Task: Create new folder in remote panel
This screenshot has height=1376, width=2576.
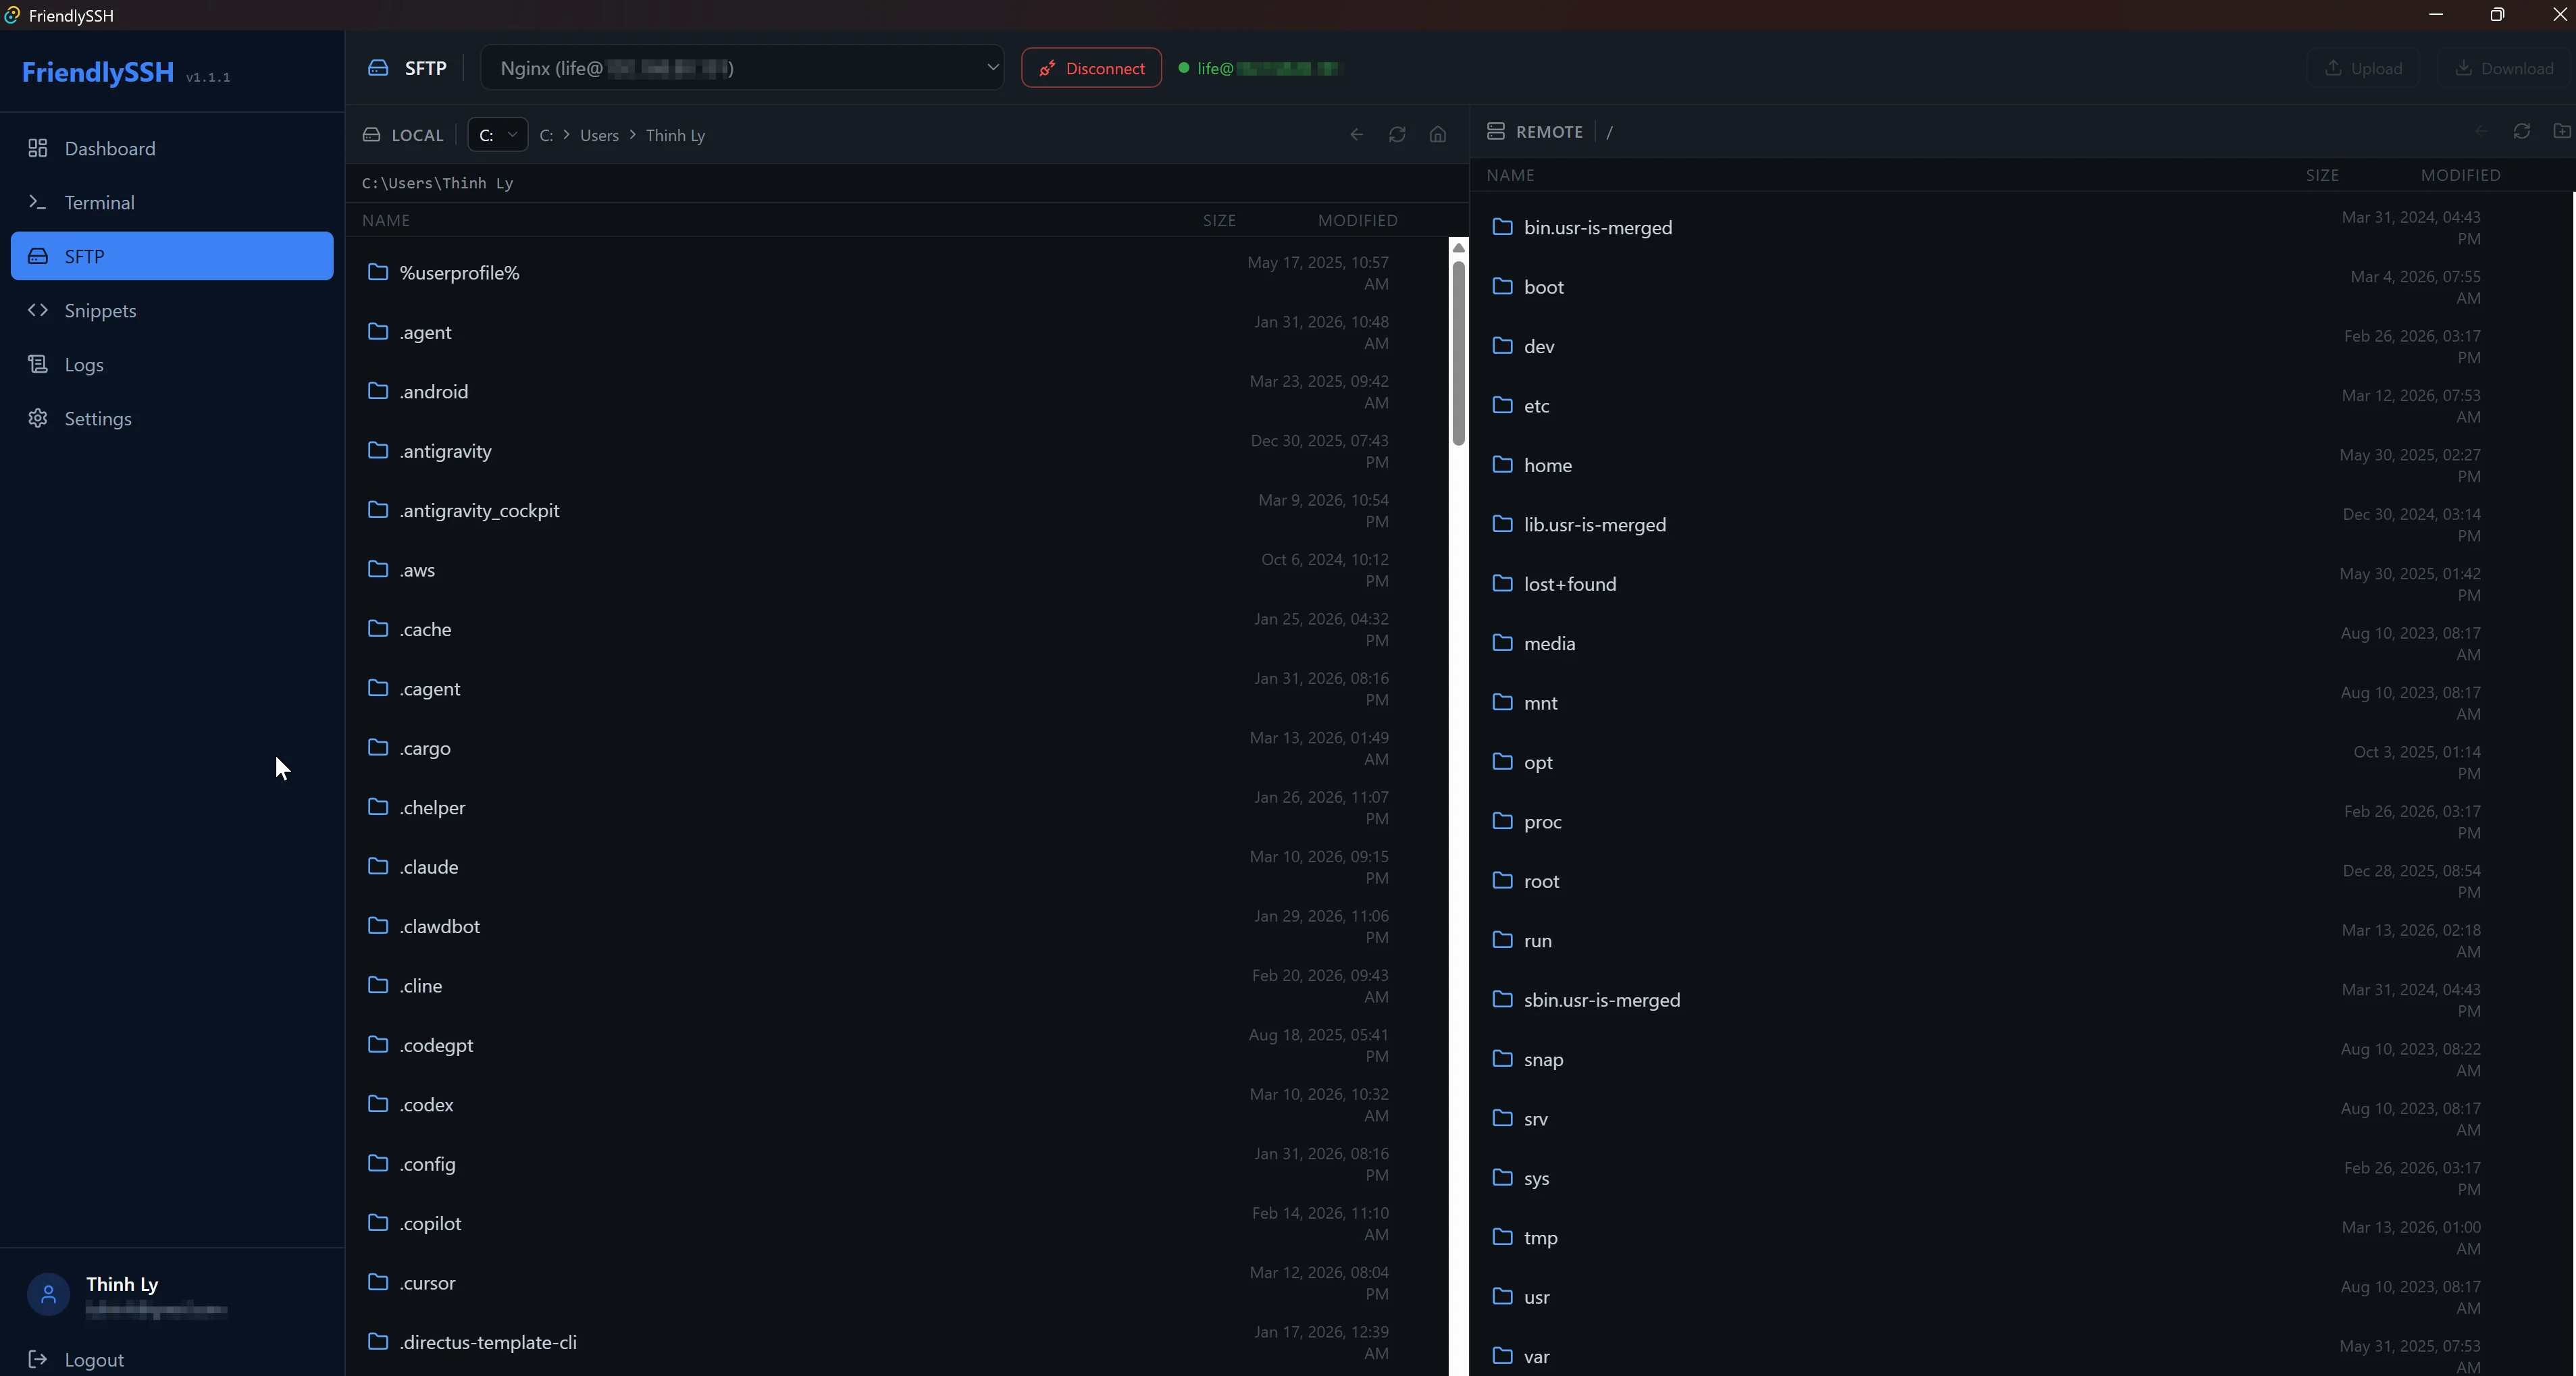Action: pyautogui.click(x=2561, y=131)
